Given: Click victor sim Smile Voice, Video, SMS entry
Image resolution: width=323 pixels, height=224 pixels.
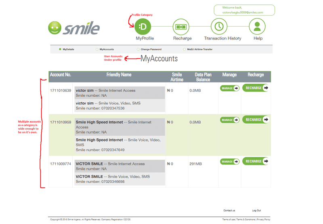Looking at the screenshot, I should point(120,106).
